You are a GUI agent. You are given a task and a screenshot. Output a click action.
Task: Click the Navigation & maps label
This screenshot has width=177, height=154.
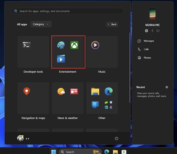pos(33,118)
